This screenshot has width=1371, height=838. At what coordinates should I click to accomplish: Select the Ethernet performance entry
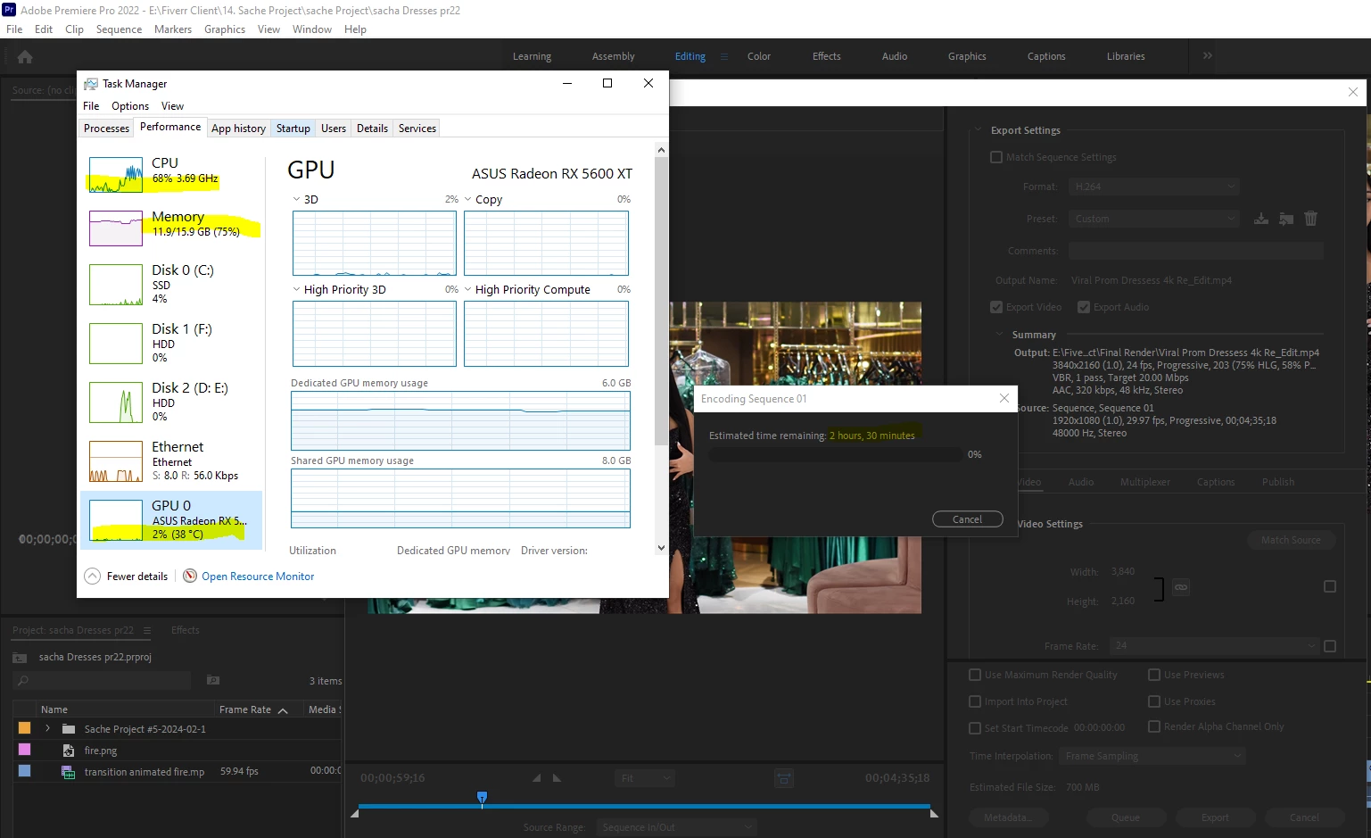[x=171, y=460]
